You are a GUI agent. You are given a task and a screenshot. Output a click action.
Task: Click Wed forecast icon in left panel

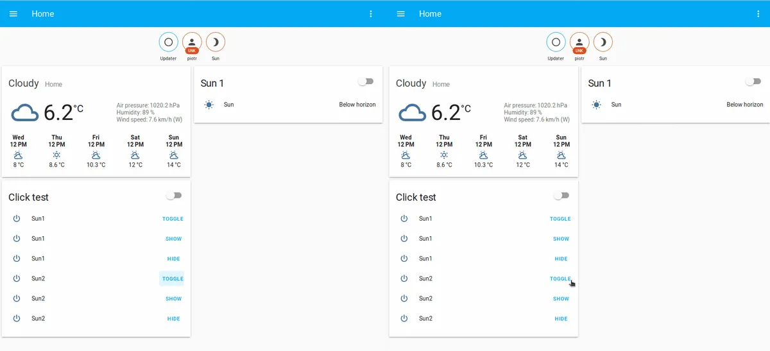(18, 155)
